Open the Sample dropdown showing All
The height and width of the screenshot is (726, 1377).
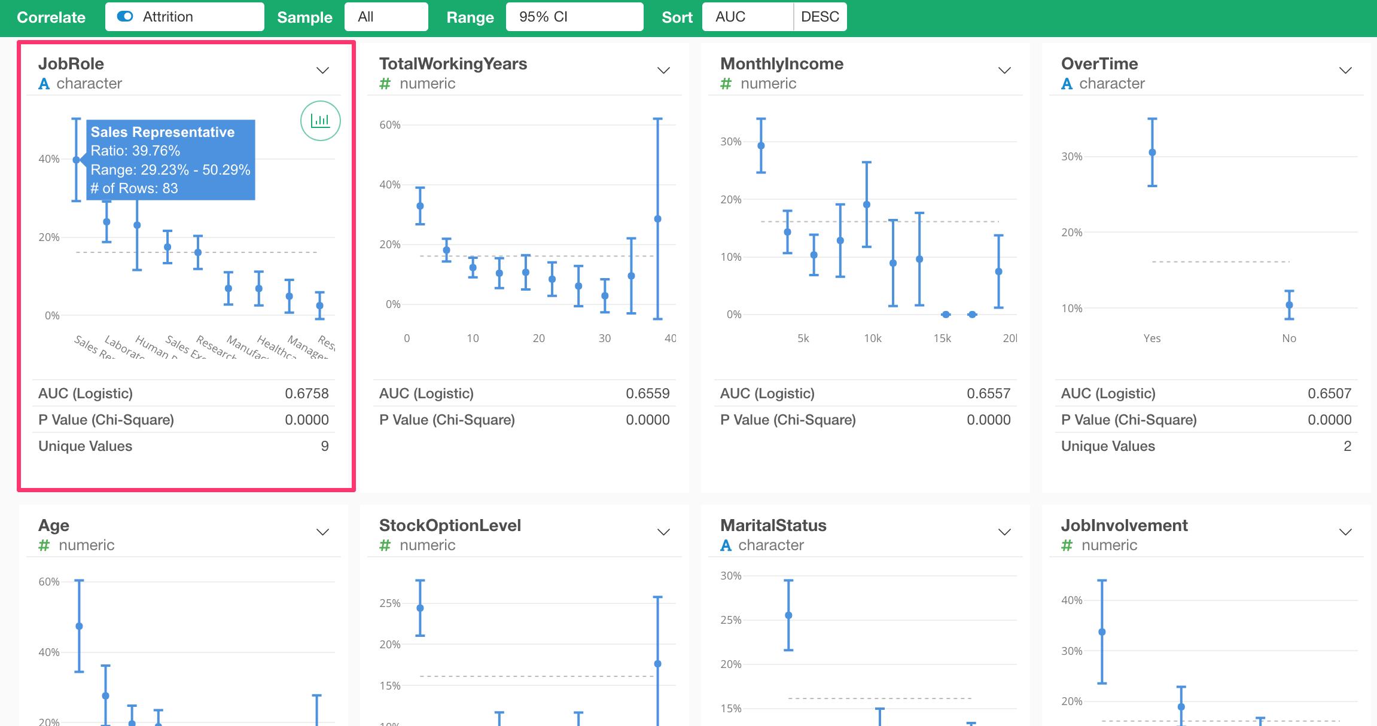[386, 17]
